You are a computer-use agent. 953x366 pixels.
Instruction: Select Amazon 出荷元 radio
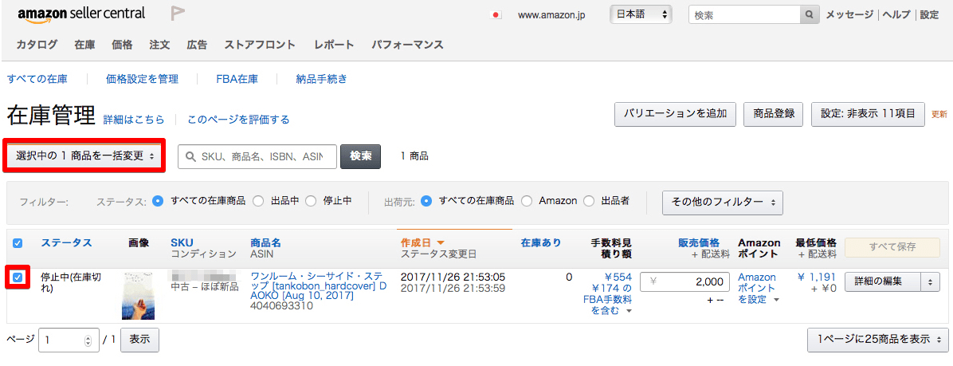527,201
